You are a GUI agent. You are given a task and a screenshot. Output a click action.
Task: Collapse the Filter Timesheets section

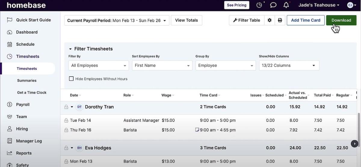[70, 49]
